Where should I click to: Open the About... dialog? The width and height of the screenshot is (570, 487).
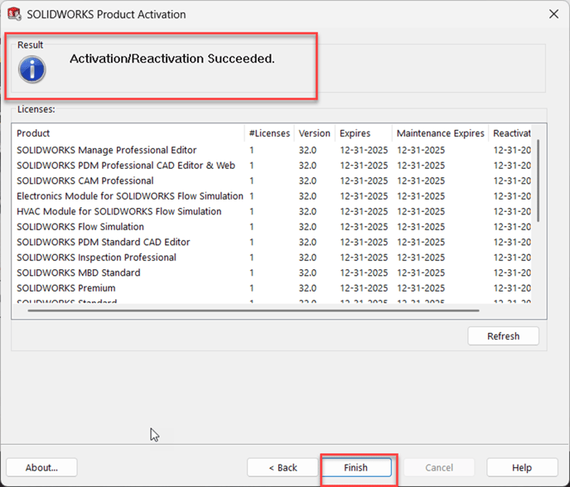(x=41, y=467)
